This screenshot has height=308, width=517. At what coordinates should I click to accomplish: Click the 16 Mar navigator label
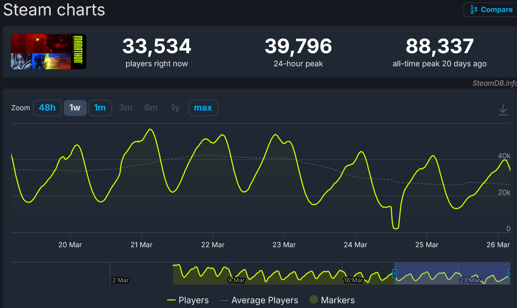click(353, 280)
